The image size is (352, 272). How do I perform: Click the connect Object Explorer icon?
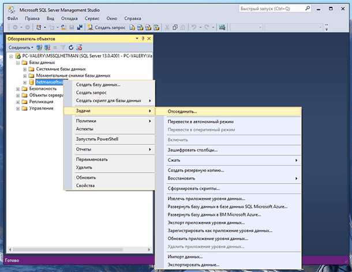point(39,47)
